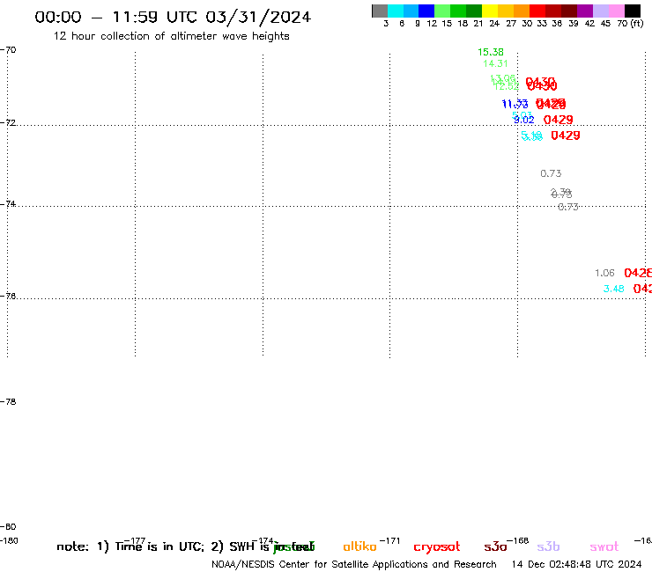The image size is (652, 572).
Task: Click the 'note: 1) Time is in UTC' text
Action: [130, 546]
